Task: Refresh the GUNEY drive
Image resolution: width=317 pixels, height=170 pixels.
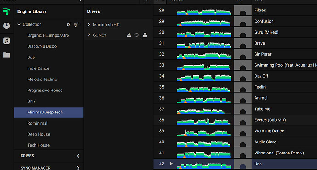Action: (136, 35)
